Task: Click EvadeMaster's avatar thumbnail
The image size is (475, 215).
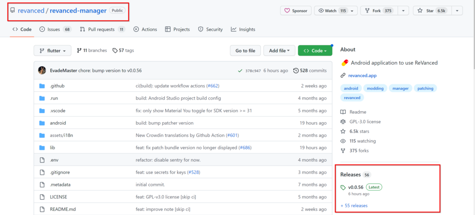Action: point(42,70)
